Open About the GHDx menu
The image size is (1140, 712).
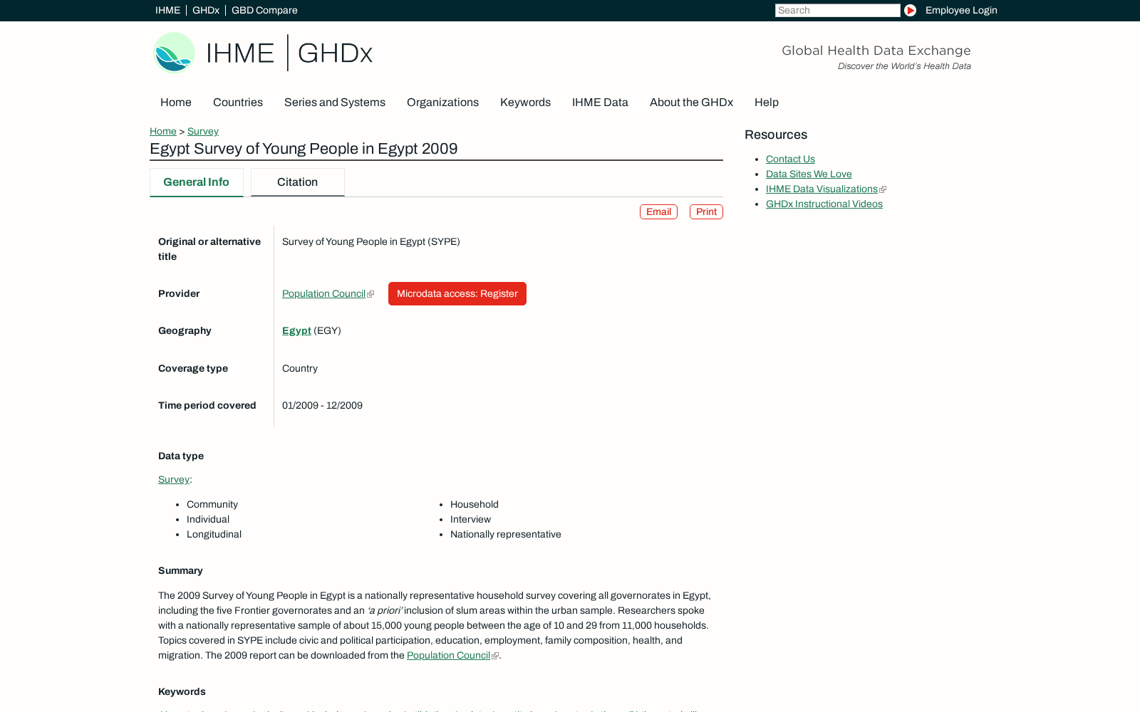click(x=691, y=103)
